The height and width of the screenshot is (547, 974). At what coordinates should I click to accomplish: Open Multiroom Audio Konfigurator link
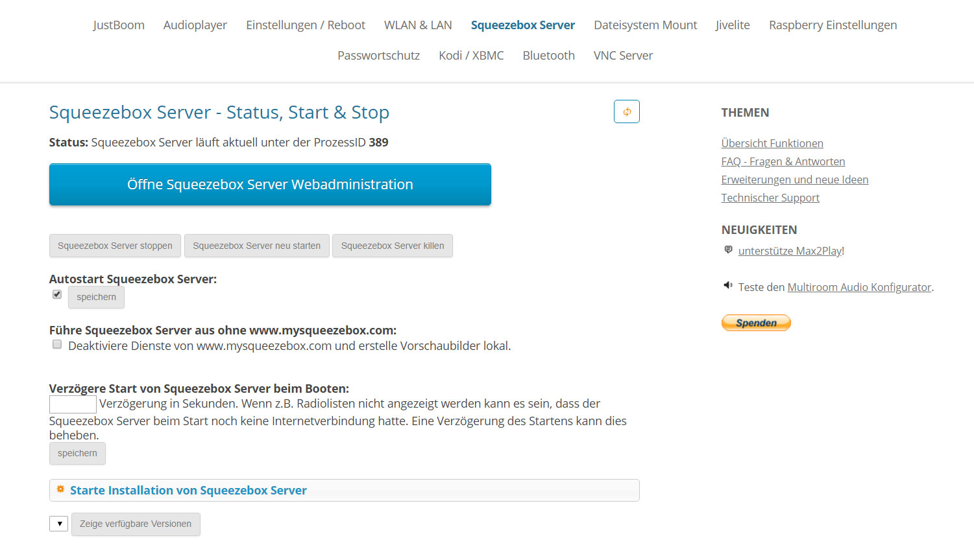[x=859, y=287]
